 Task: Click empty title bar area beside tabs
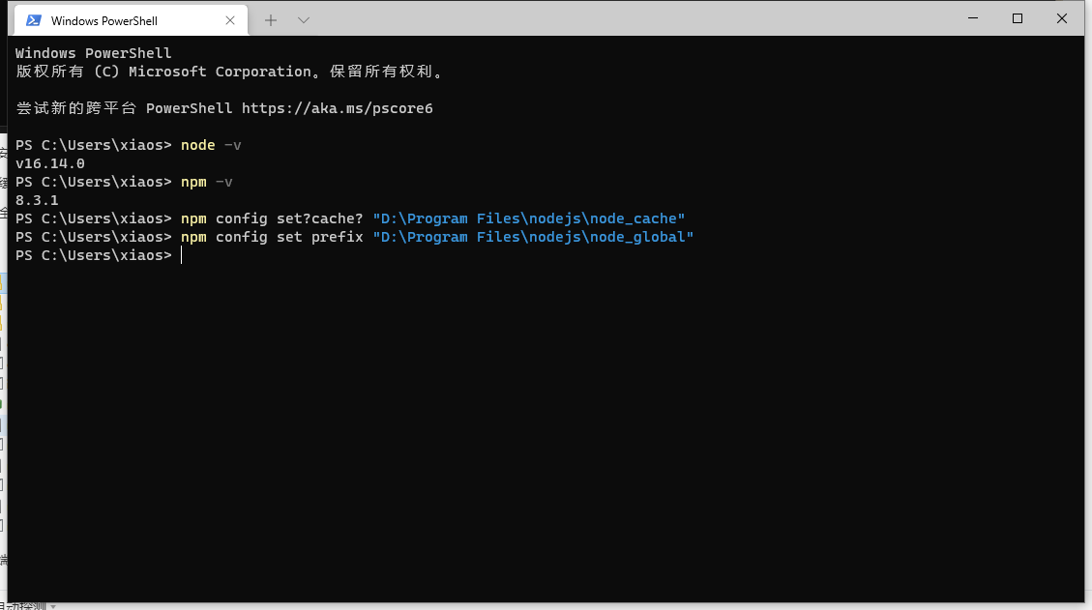[629, 19]
